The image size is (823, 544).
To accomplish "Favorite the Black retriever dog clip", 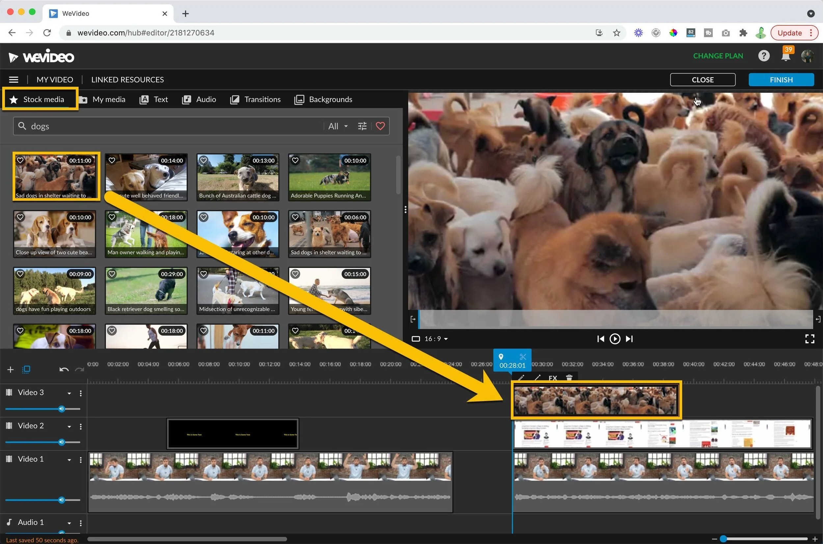I will (112, 274).
